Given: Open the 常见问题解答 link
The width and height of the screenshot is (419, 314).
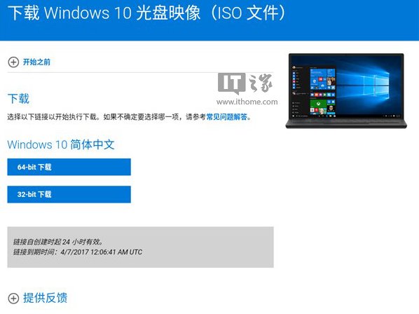Looking at the screenshot, I should [226, 117].
